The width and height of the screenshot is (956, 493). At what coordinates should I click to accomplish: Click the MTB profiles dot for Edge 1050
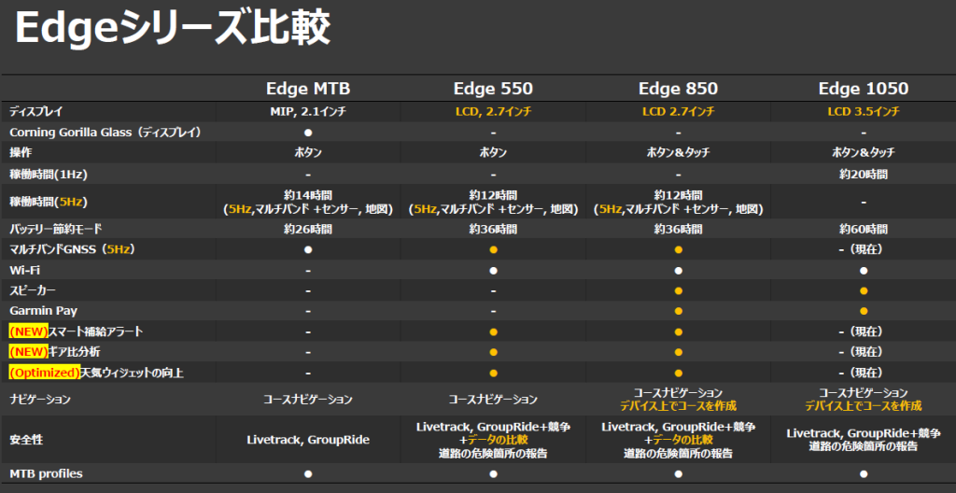point(864,473)
